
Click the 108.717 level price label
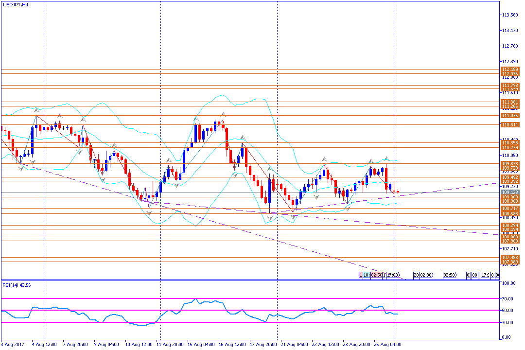point(510,209)
